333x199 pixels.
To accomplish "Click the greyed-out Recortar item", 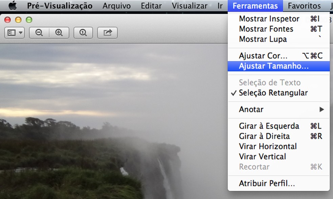I will point(279,167).
